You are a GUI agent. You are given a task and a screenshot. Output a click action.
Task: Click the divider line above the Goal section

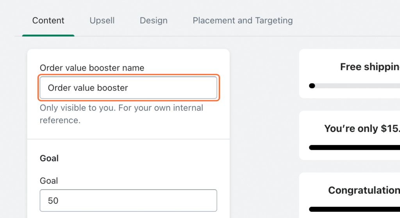[x=128, y=139]
